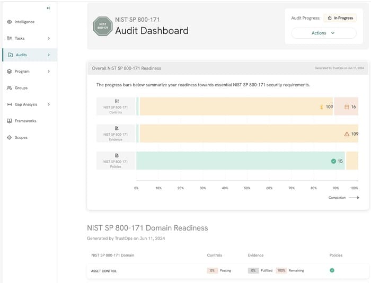The width and height of the screenshot is (371, 283).
Task: Click the Audits folder icon
Action: [10, 55]
